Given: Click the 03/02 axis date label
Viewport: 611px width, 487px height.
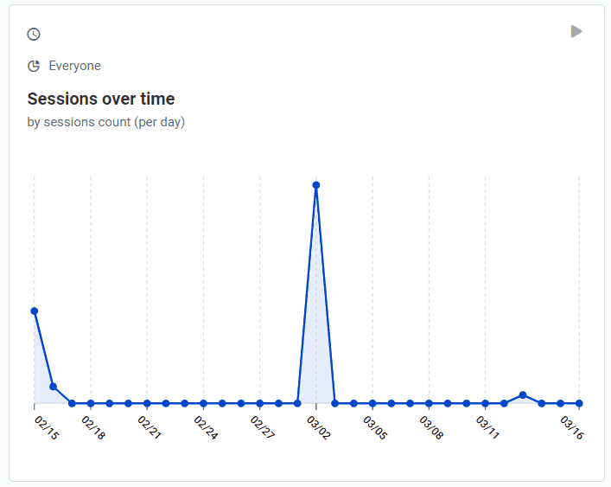Looking at the screenshot, I should (319, 427).
